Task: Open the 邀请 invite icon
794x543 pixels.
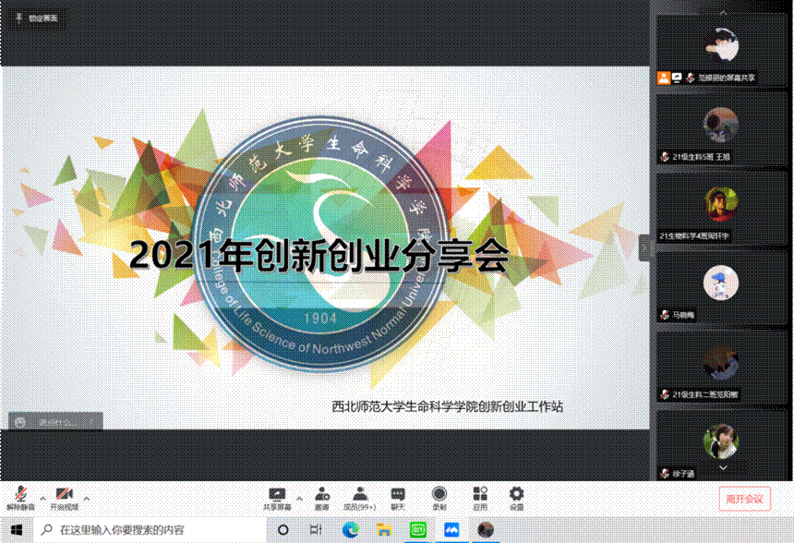Action: [x=321, y=498]
